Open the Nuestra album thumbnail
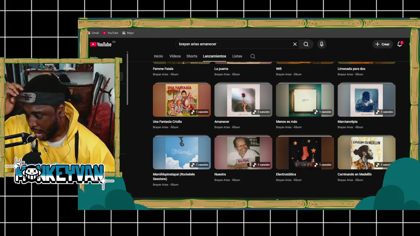The image size is (420, 236). point(243,153)
